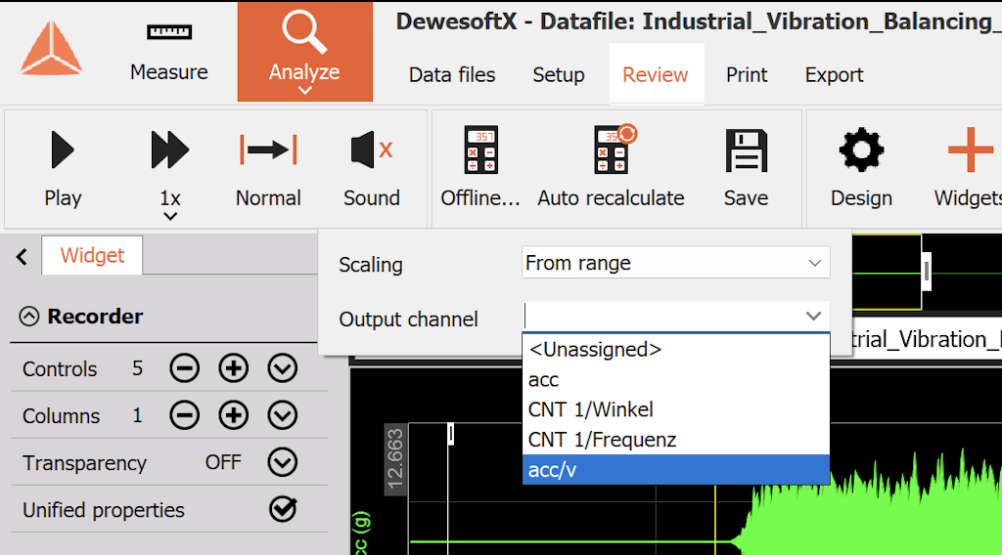This screenshot has width=1002, height=555.
Task: Open the Export tab
Action: [x=834, y=74]
